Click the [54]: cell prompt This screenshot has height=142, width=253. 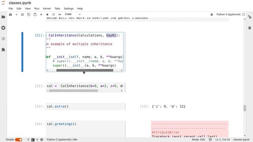40,124
